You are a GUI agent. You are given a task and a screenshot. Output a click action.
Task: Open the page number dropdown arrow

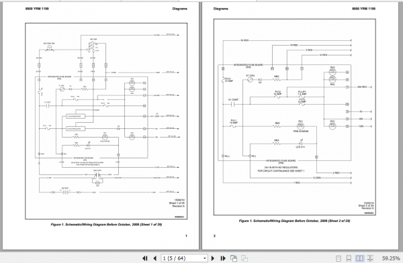click(x=205, y=258)
